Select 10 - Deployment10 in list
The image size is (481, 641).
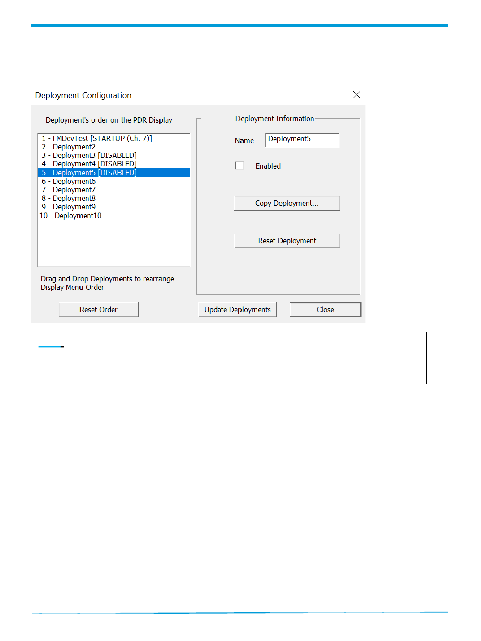tap(114, 216)
